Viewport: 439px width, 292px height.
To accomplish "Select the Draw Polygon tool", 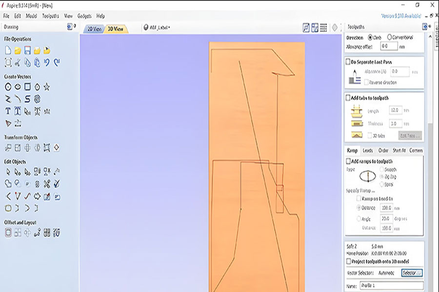I will (37, 87).
